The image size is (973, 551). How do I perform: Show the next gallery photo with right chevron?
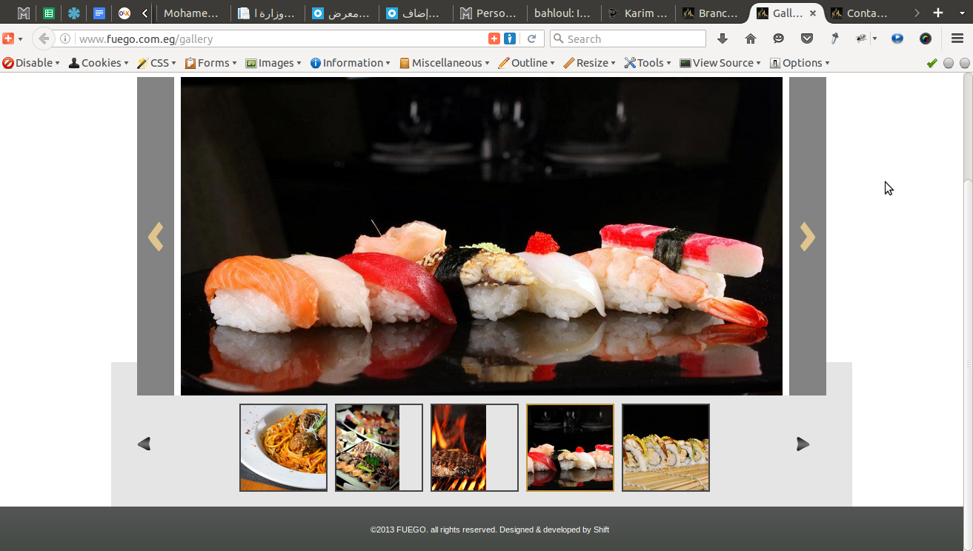coord(807,236)
